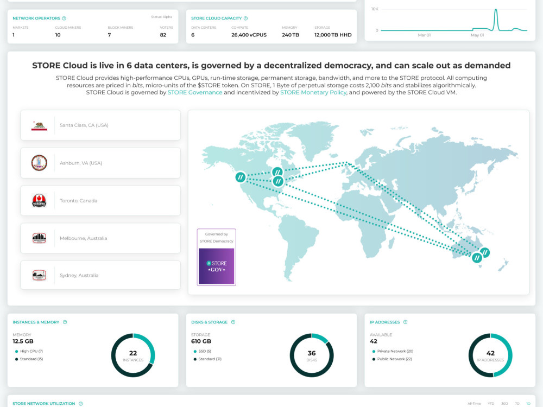Click the 12.5 GB memory value
Image resolution: width=543 pixels, height=407 pixels.
click(x=23, y=341)
